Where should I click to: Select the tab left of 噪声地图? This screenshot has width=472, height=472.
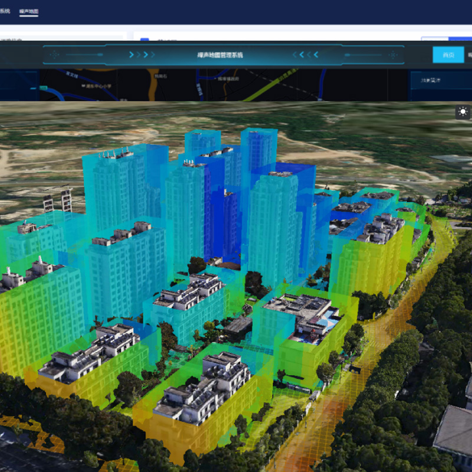pyautogui.click(x=5, y=11)
